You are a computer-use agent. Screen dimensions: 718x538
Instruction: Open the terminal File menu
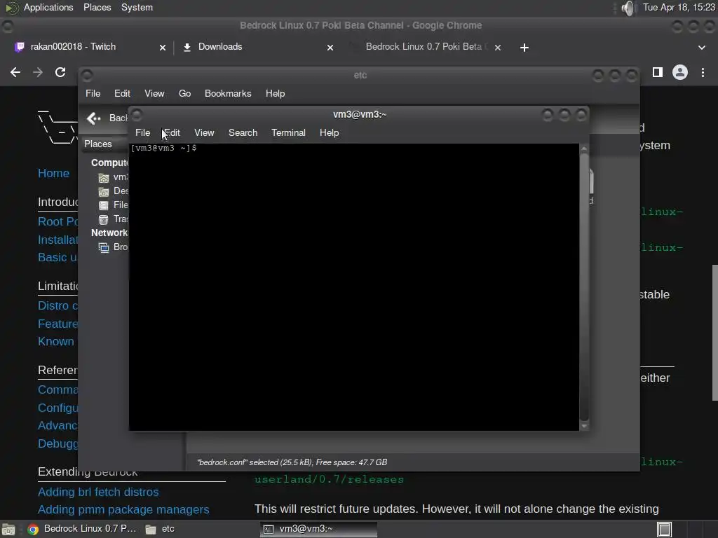click(142, 132)
